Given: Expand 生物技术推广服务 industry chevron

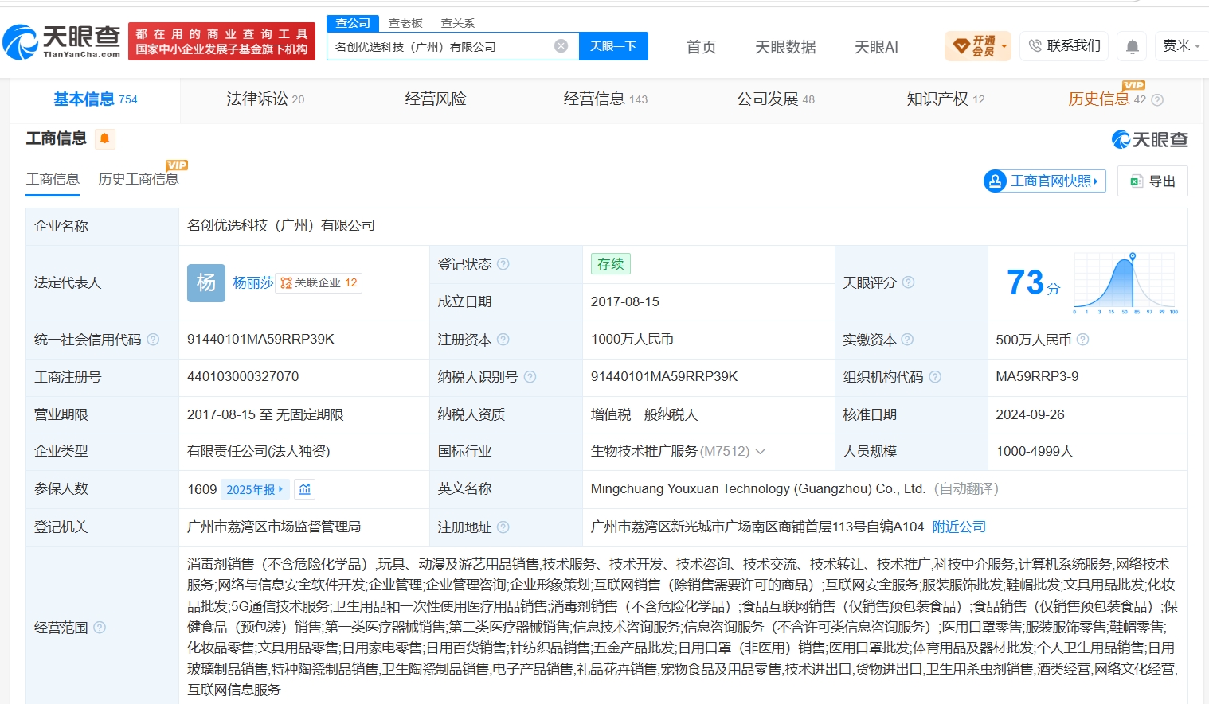Looking at the screenshot, I should click(760, 452).
